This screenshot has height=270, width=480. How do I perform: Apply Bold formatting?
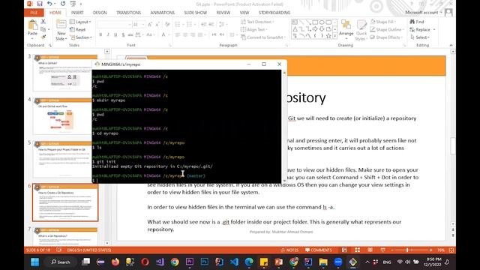click(100, 35)
